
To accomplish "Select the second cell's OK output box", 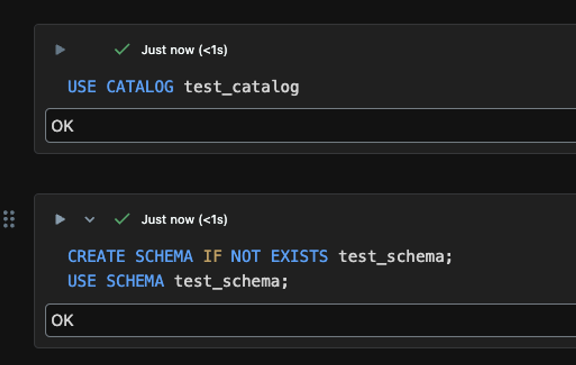I will 311,320.
